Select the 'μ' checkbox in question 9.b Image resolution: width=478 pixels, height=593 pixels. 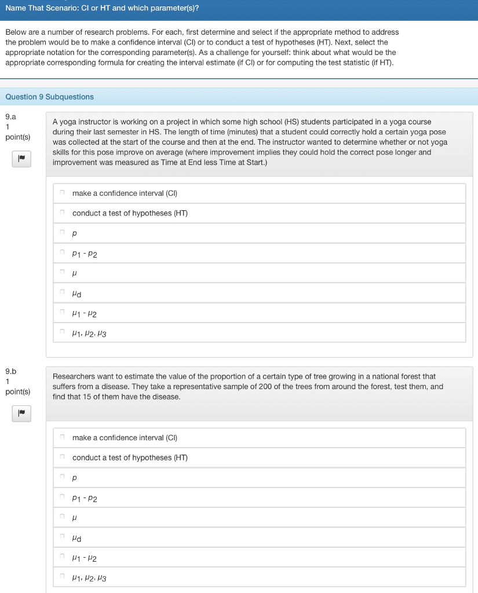coord(62,515)
